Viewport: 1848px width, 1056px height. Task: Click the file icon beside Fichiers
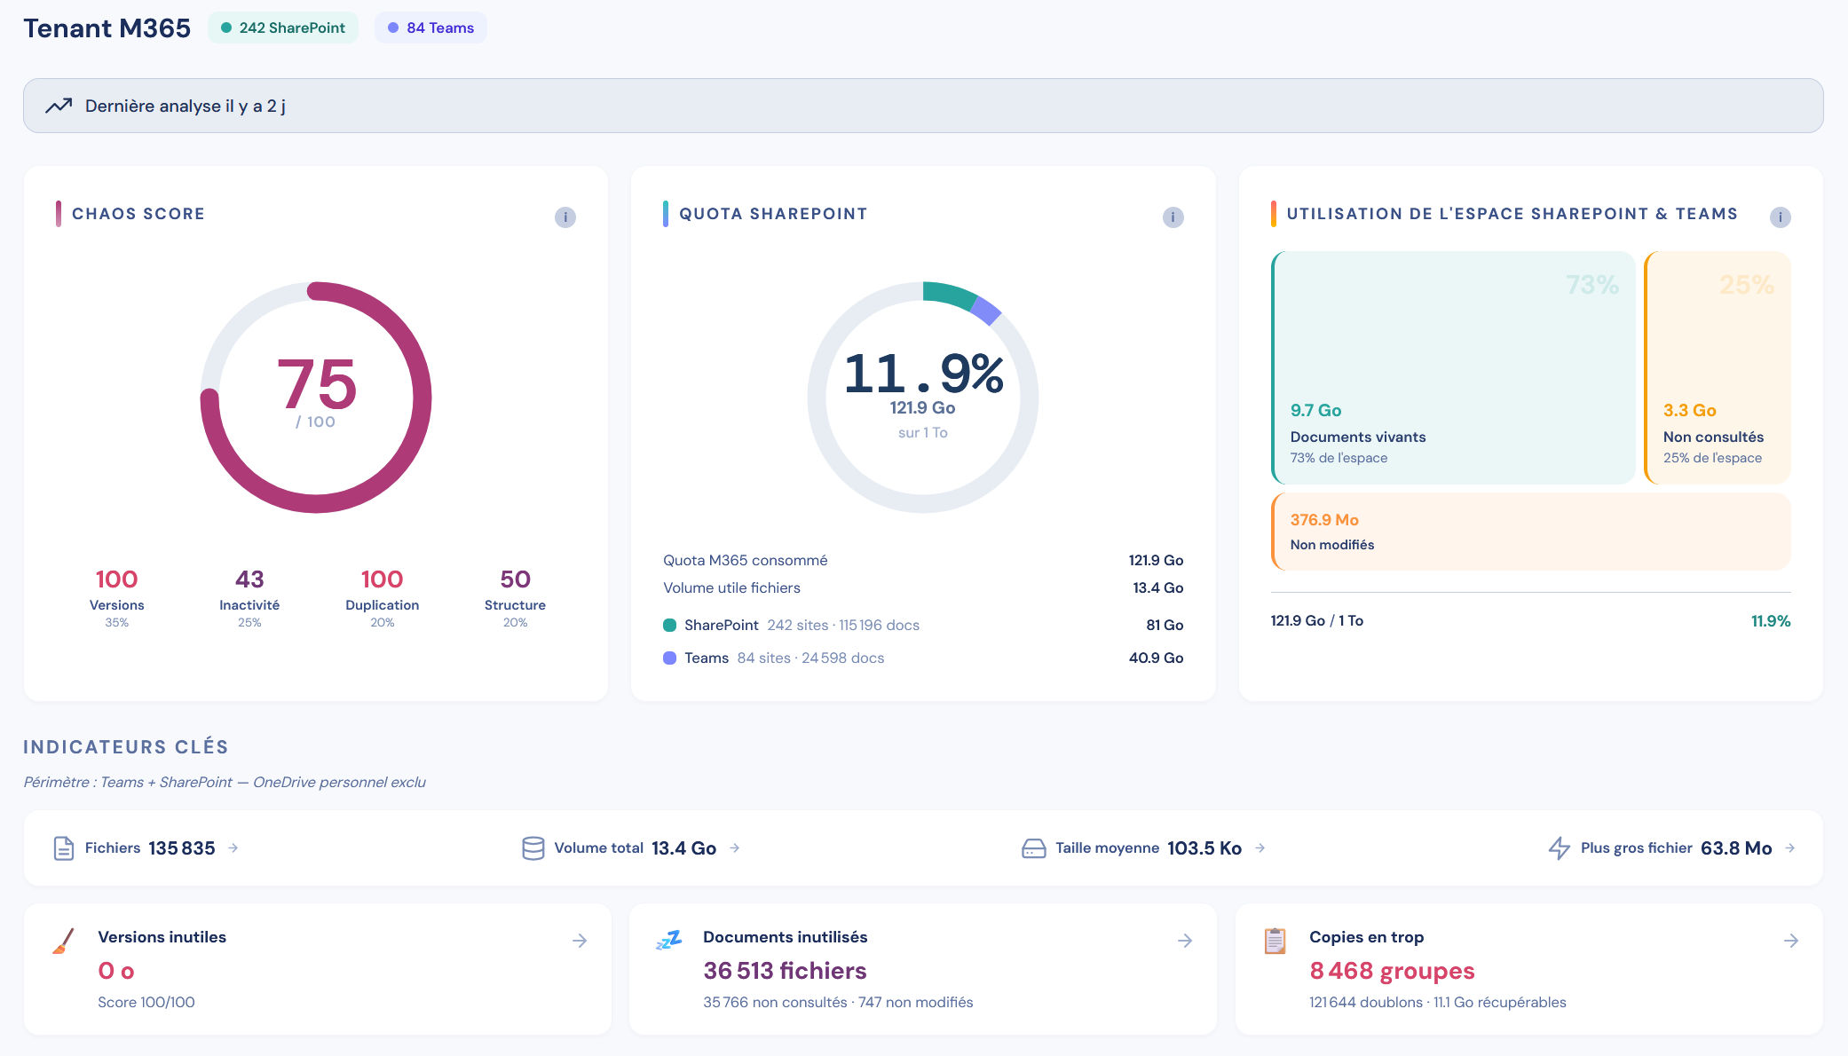pos(64,848)
